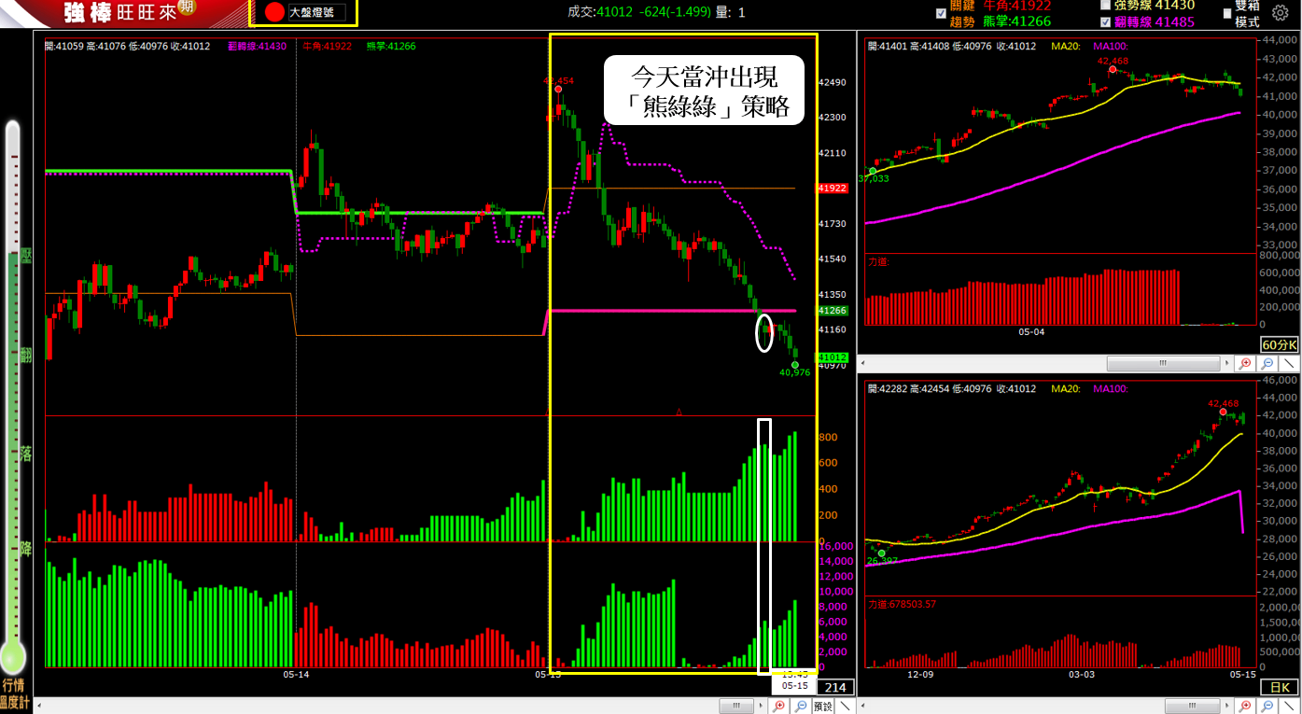Select line drawing tool on 日K chart

click(1289, 707)
